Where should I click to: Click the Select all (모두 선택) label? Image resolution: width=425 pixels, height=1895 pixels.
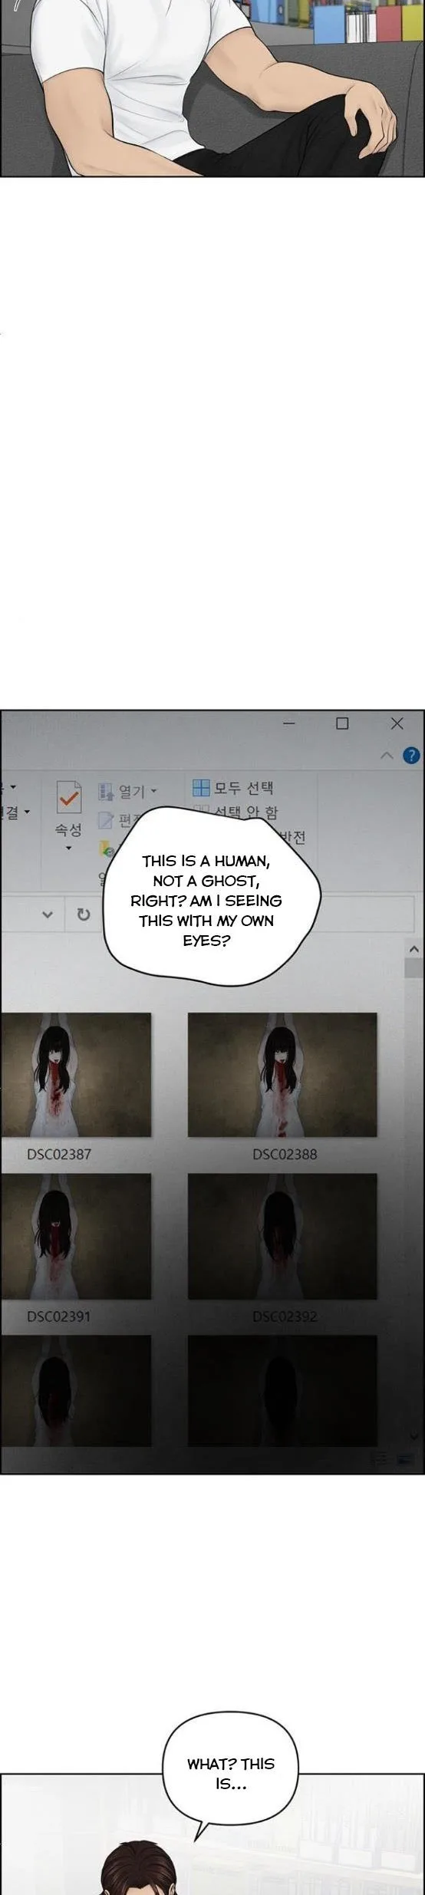click(243, 788)
